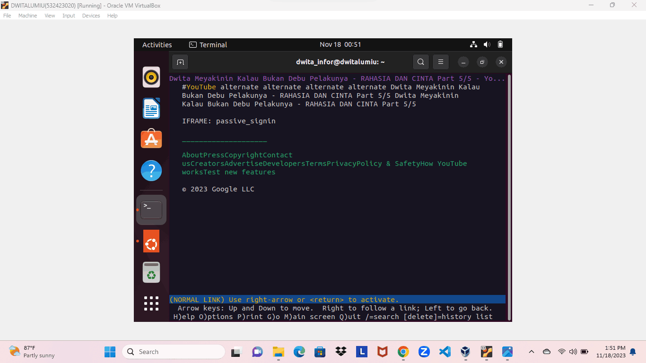Open McAfee from the taskbar

[x=382, y=352]
